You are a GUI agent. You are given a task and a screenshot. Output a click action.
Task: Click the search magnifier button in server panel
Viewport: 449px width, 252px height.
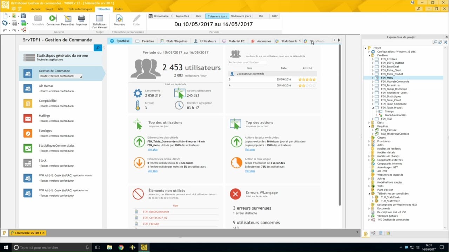coord(98,48)
